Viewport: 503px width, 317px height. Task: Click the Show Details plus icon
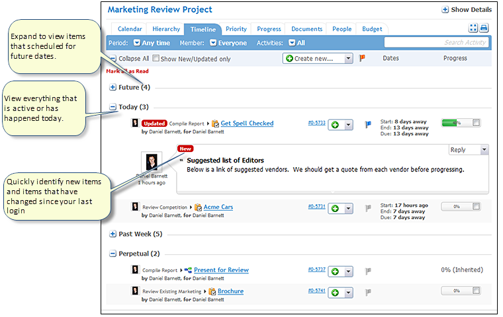[x=445, y=10]
